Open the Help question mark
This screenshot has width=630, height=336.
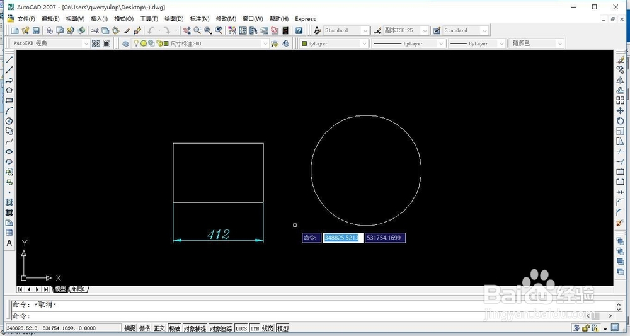click(299, 30)
